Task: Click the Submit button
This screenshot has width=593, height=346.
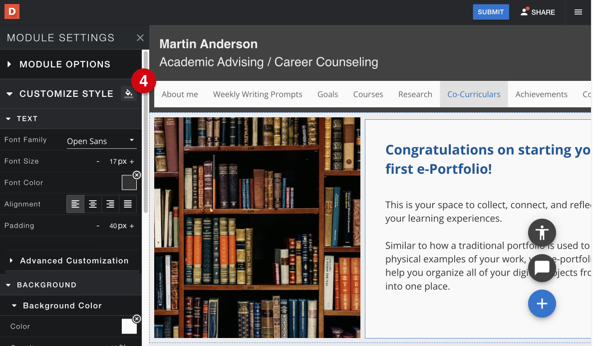Action: tap(491, 12)
